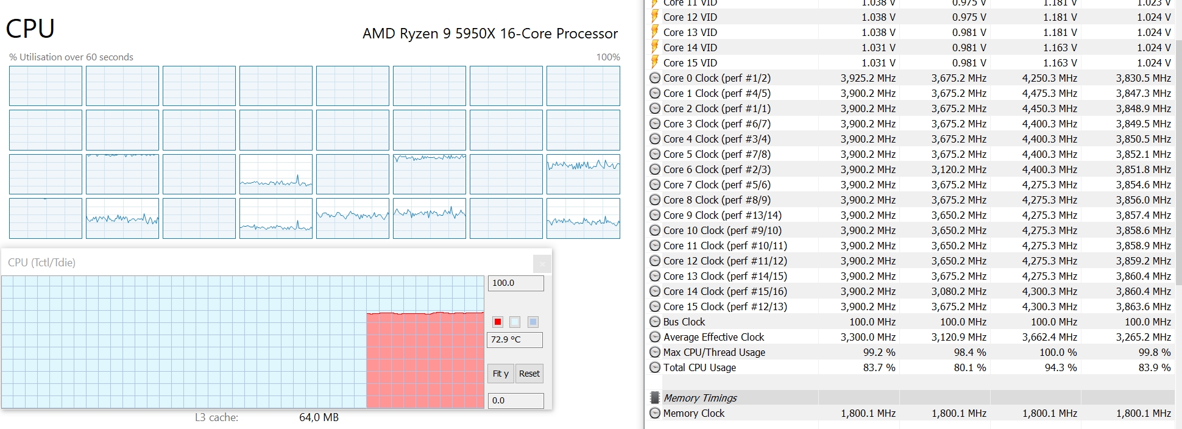Click the "L3 cache:" label
The height and width of the screenshot is (429, 1182).
(216, 417)
